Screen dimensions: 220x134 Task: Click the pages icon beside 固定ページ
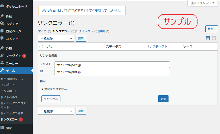tap(2, 31)
